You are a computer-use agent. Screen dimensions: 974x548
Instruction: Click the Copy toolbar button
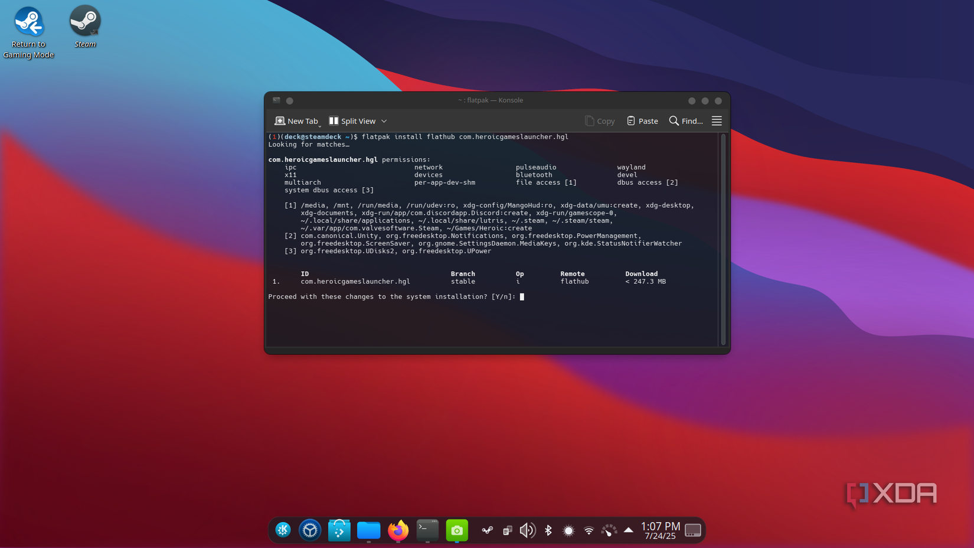coord(600,121)
